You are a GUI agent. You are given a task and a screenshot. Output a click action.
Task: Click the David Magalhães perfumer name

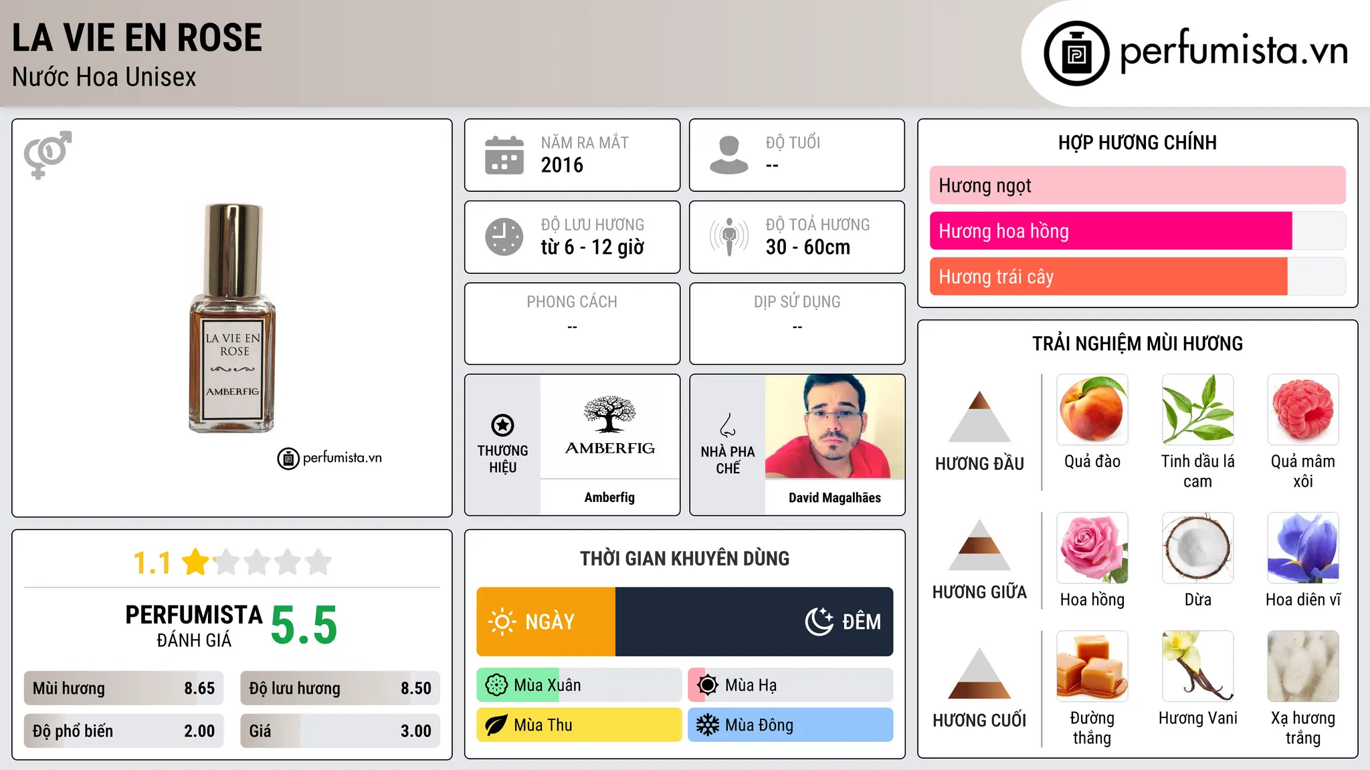point(835,497)
